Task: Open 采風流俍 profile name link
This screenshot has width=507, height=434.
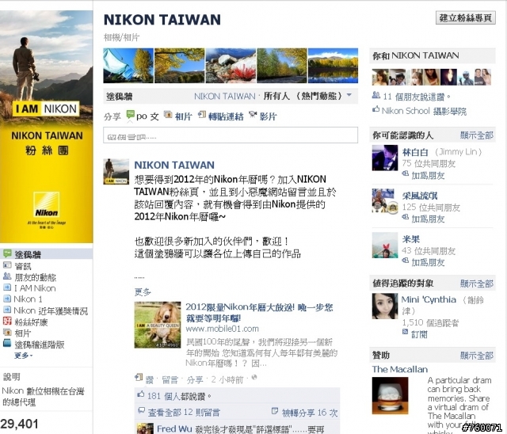Action: [420, 196]
